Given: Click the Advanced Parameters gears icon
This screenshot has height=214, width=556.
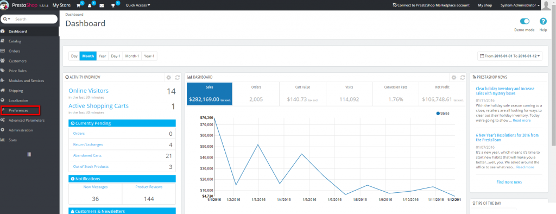Looking at the screenshot, I should (3, 121).
